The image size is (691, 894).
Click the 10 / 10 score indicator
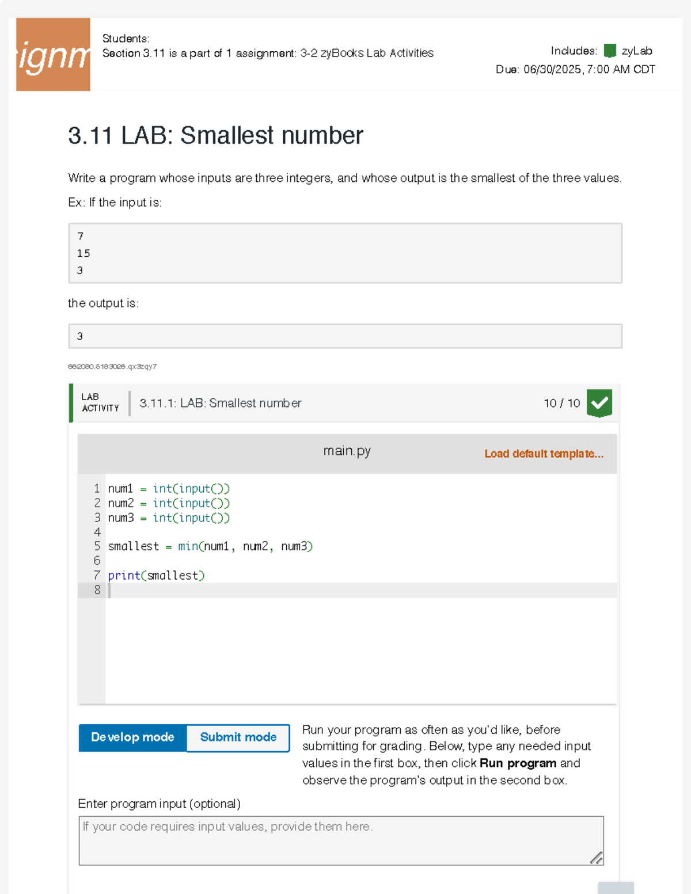(x=561, y=403)
